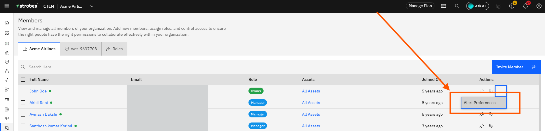
Task: Switch to the Roles tab
Action: click(114, 49)
